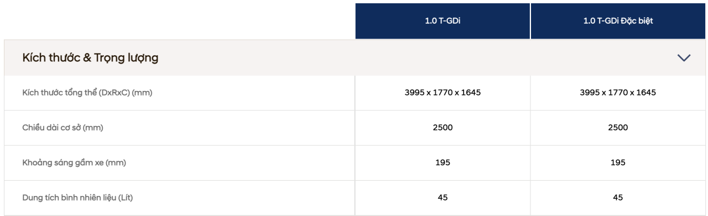Screen dimensions: 708x216
Task: Click the 2500 value under 1.0 T-GDi
Action: (442, 128)
